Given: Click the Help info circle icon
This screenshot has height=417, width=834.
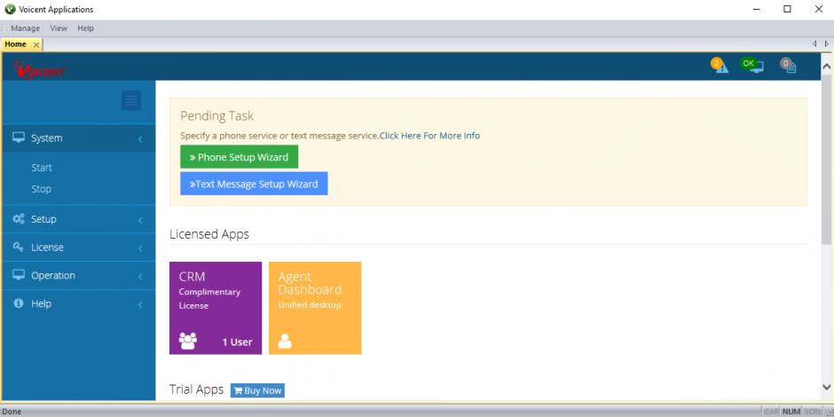Looking at the screenshot, I should click(19, 303).
